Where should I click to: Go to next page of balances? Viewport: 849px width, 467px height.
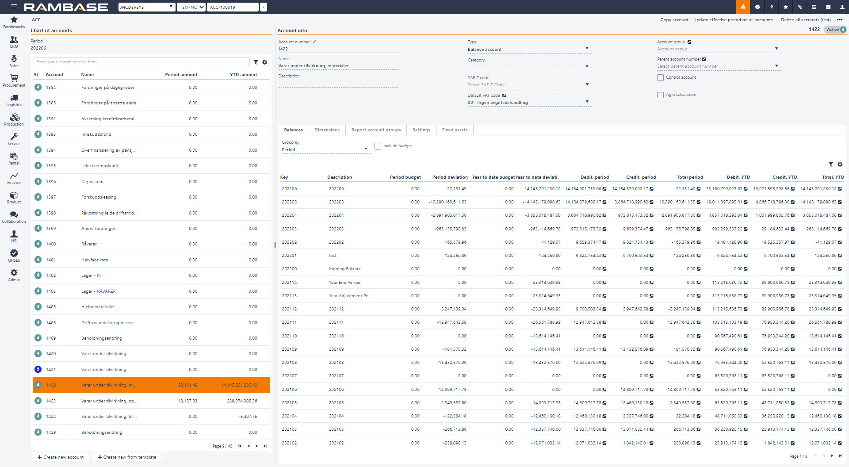coord(832,456)
